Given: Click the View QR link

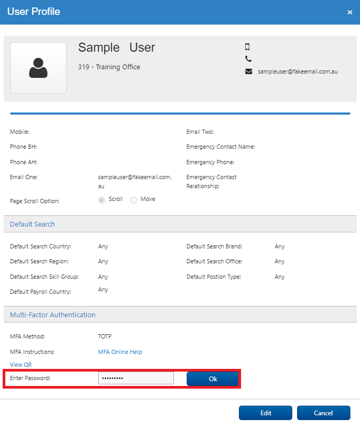Looking at the screenshot, I should point(21,365).
